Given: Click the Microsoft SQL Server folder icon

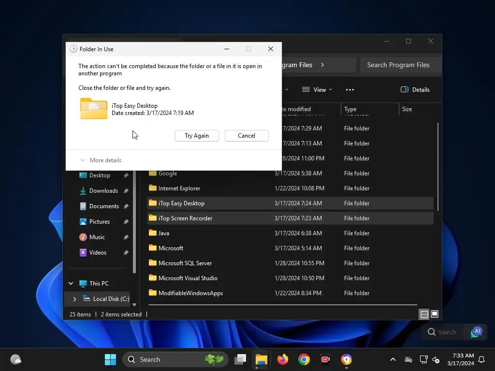Looking at the screenshot, I should coord(152,263).
